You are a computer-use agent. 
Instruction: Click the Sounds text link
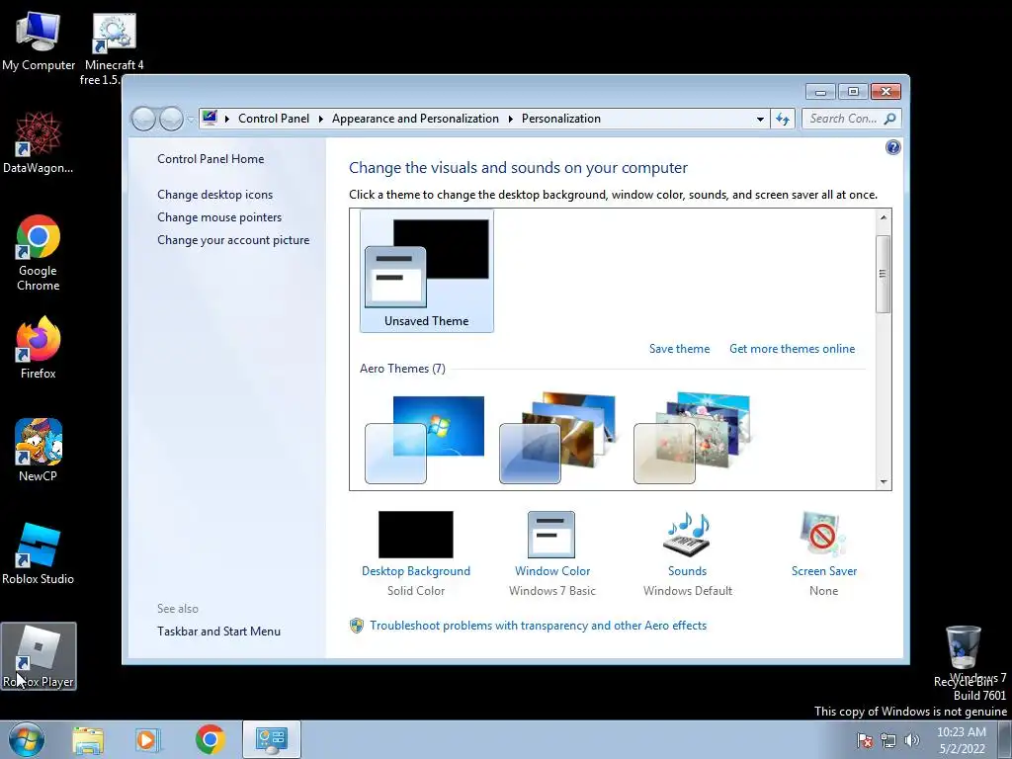click(687, 571)
